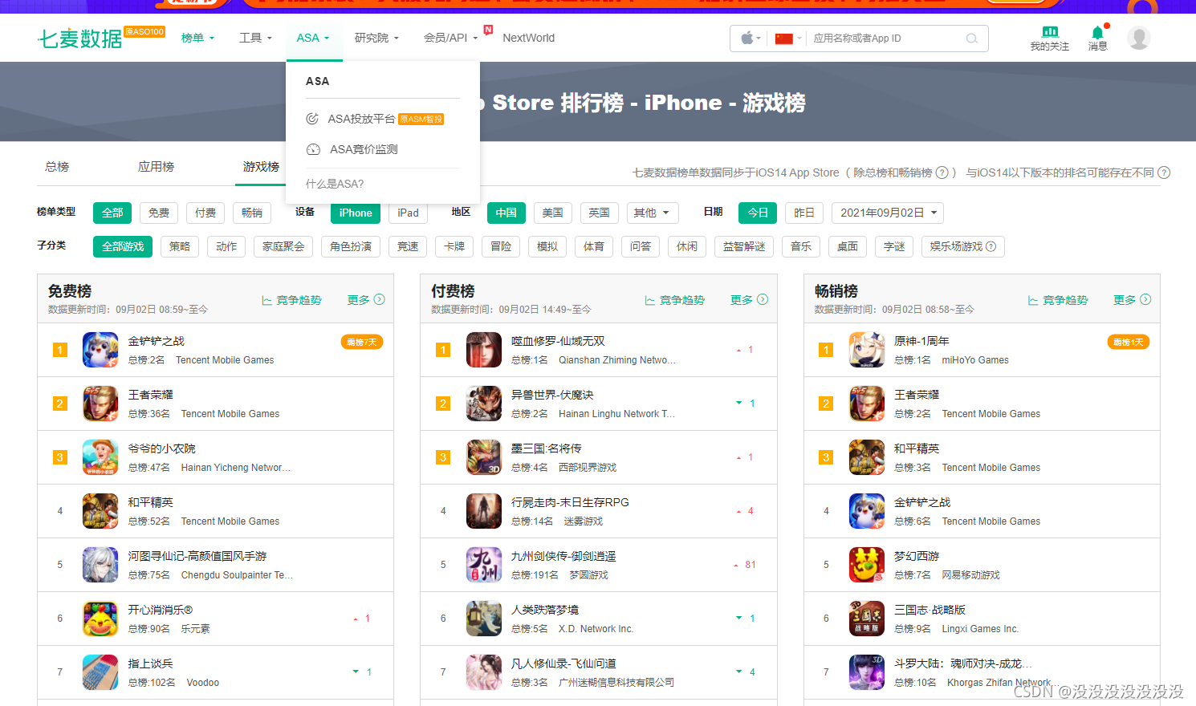
Task: Open 墨三国:名将传 app icon
Action: [484, 457]
